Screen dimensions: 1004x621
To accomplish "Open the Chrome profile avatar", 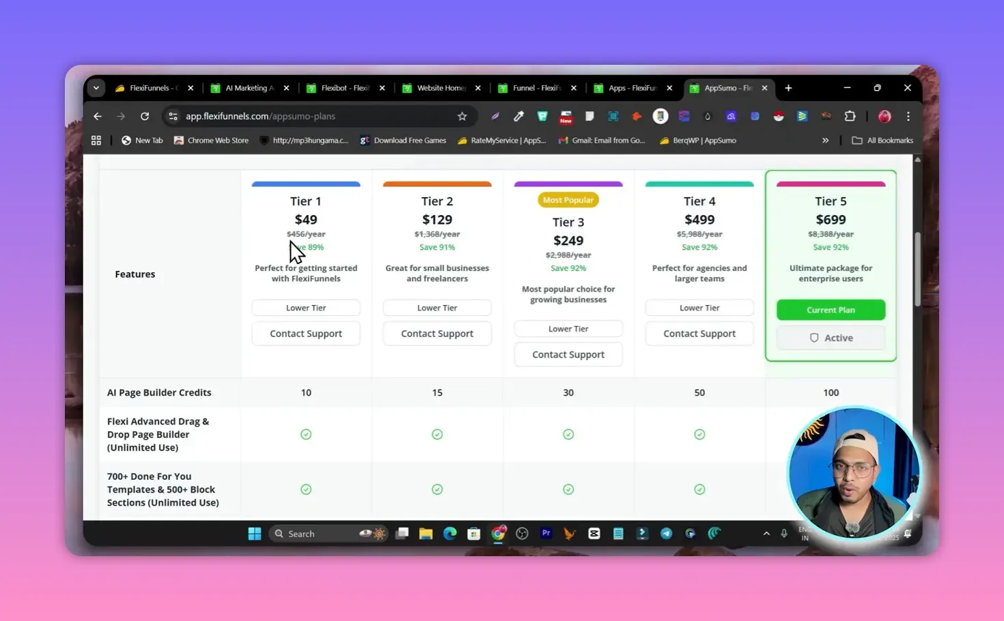I will (884, 116).
